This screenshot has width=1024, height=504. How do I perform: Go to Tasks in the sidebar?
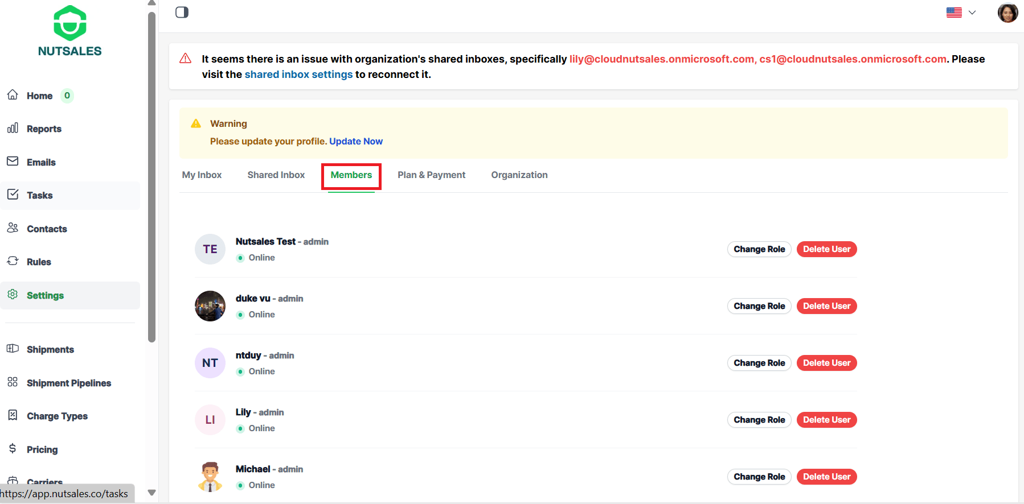pos(40,196)
